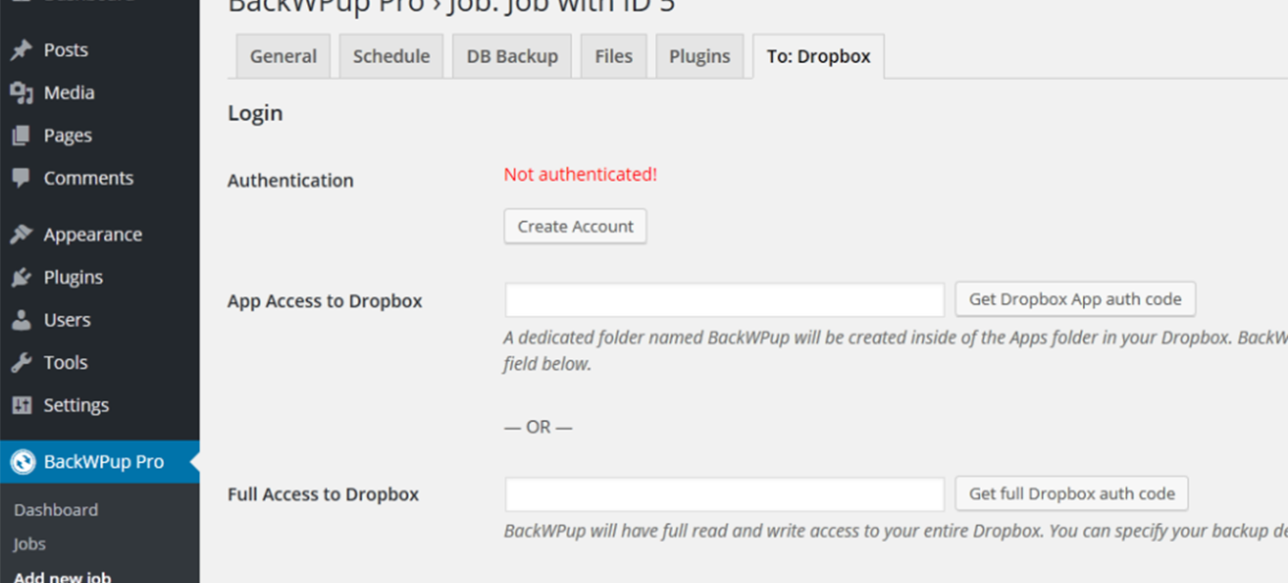Select Add new job in the sidebar
Viewport: 1288px width, 583px height.
tap(63, 576)
